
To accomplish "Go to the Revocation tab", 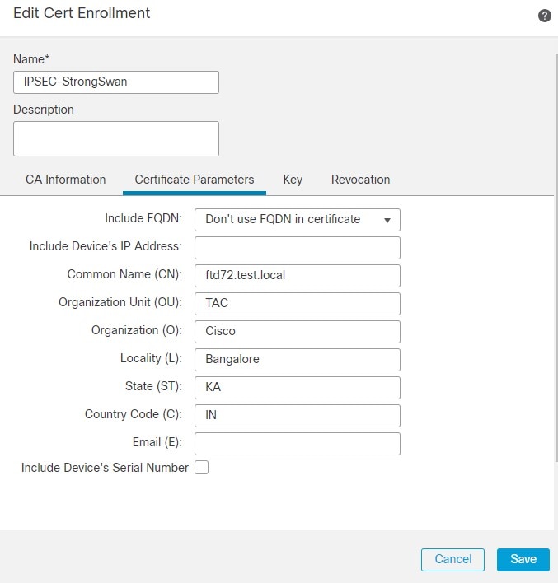I will pyautogui.click(x=360, y=180).
